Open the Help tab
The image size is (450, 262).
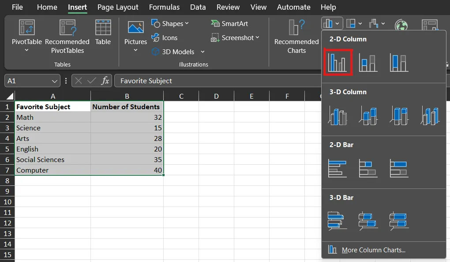[328, 7]
